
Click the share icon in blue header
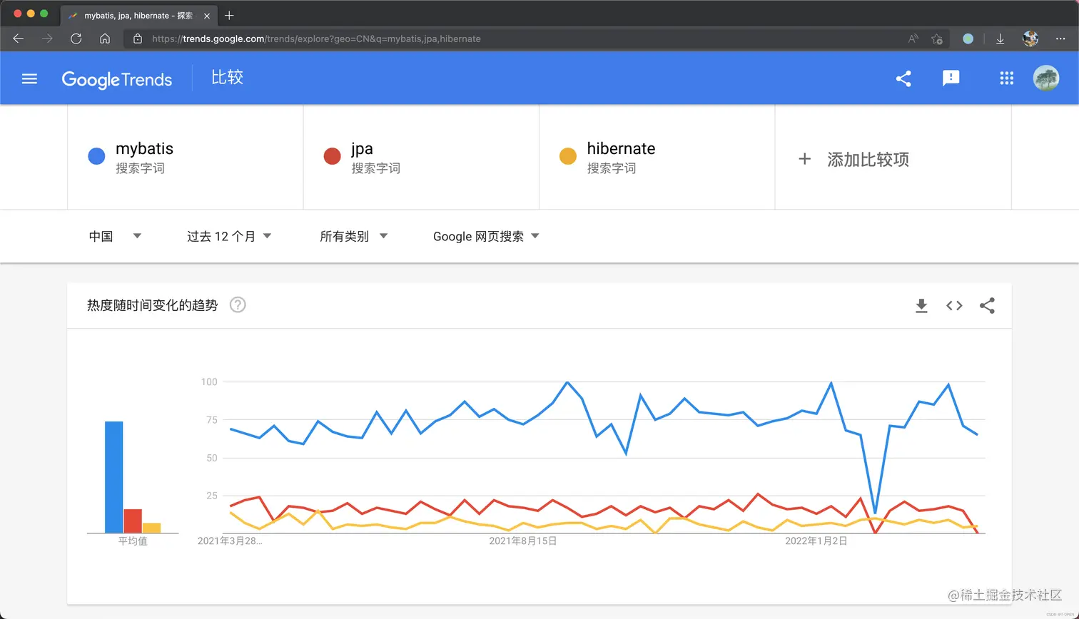(903, 78)
